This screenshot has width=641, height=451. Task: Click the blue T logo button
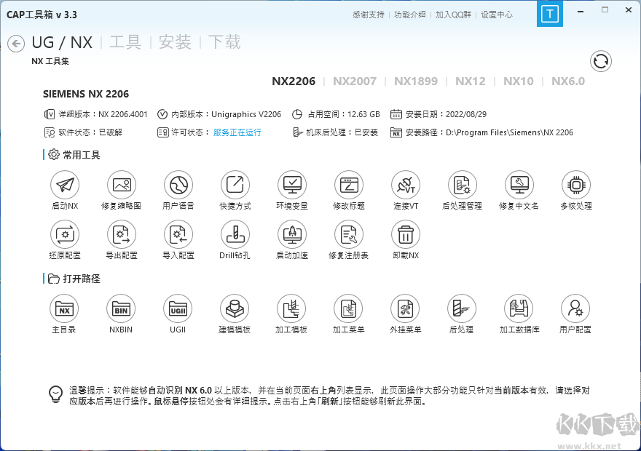(x=550, y=14)
